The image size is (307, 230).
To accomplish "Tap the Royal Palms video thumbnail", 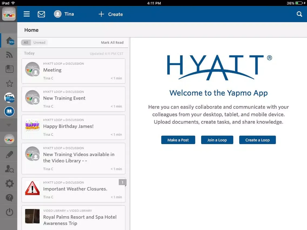I will pyautogui.click(x=32, y=216).
